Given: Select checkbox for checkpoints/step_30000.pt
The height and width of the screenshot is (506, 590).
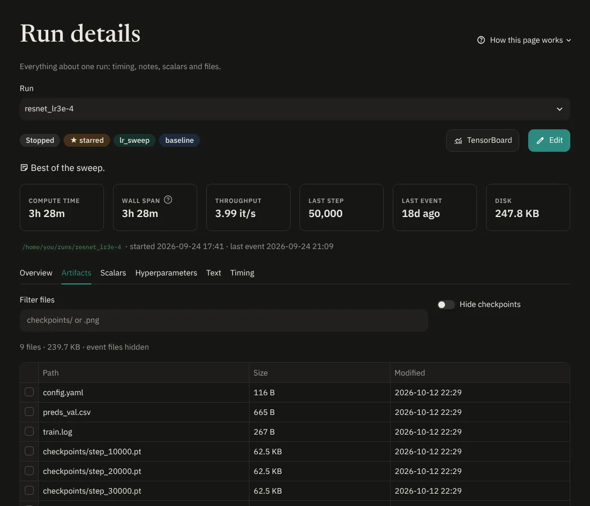Looking at the screenshot, I should coord(29,490).
